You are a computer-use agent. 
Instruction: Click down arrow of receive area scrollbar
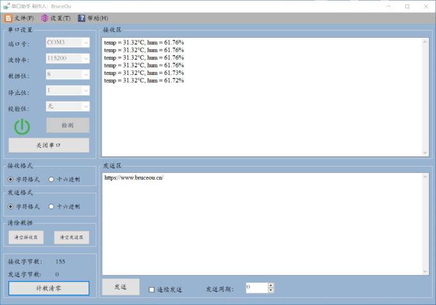point(424,152)
